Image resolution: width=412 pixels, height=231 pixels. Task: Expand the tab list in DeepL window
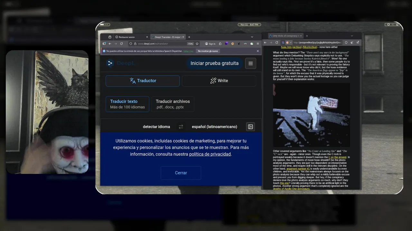(252, 37)
